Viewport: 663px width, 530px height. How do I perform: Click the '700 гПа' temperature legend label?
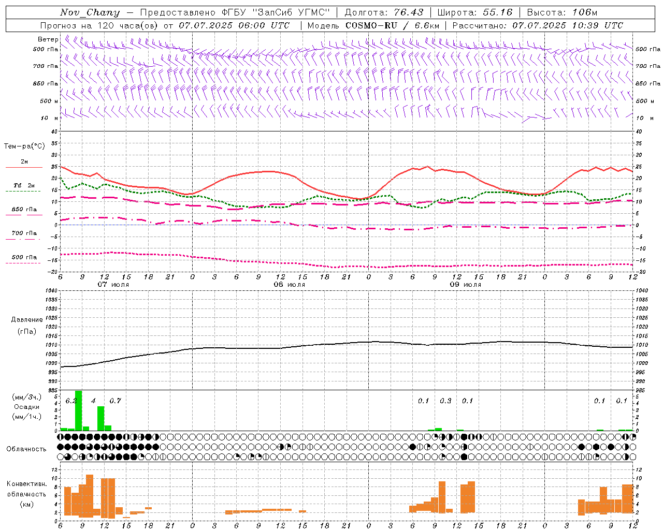point(24,233)
